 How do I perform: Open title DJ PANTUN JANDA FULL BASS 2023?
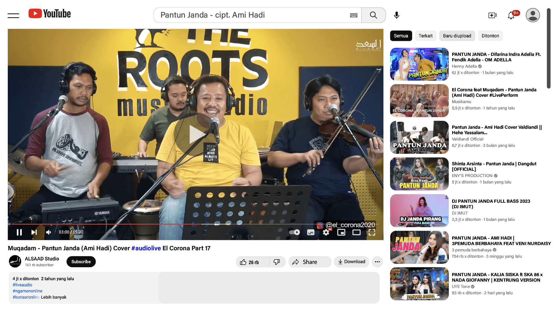[491, 204]
